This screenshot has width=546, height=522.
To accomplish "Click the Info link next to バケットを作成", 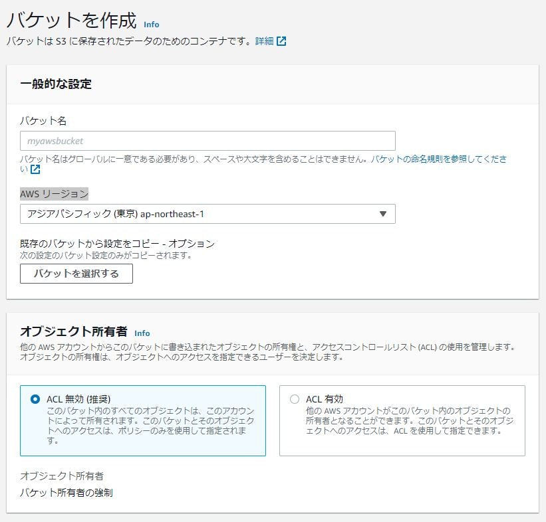I will click(151, 25).
